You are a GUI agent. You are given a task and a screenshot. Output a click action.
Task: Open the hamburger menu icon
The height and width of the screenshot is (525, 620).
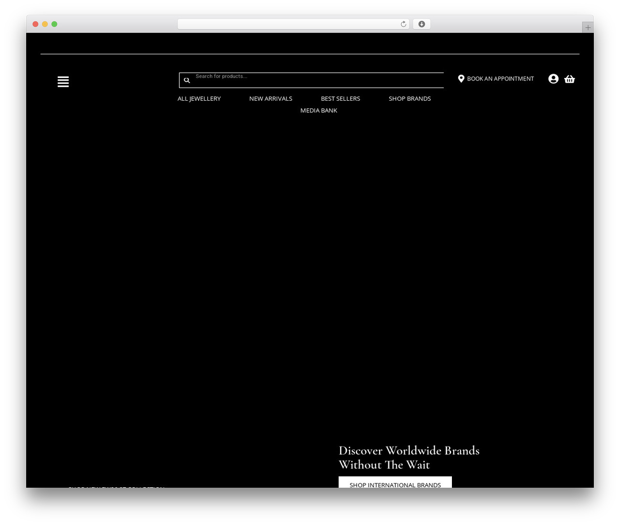63,82
